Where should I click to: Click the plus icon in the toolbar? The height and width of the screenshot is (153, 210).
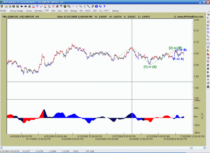tap(77, 6)
